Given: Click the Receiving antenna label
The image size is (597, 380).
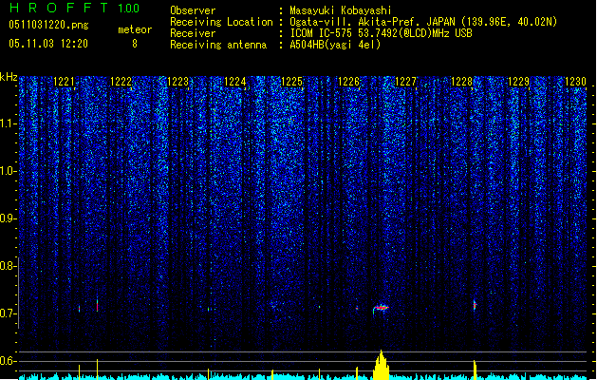Looking at the screenshot, I should tap(218, 45).
